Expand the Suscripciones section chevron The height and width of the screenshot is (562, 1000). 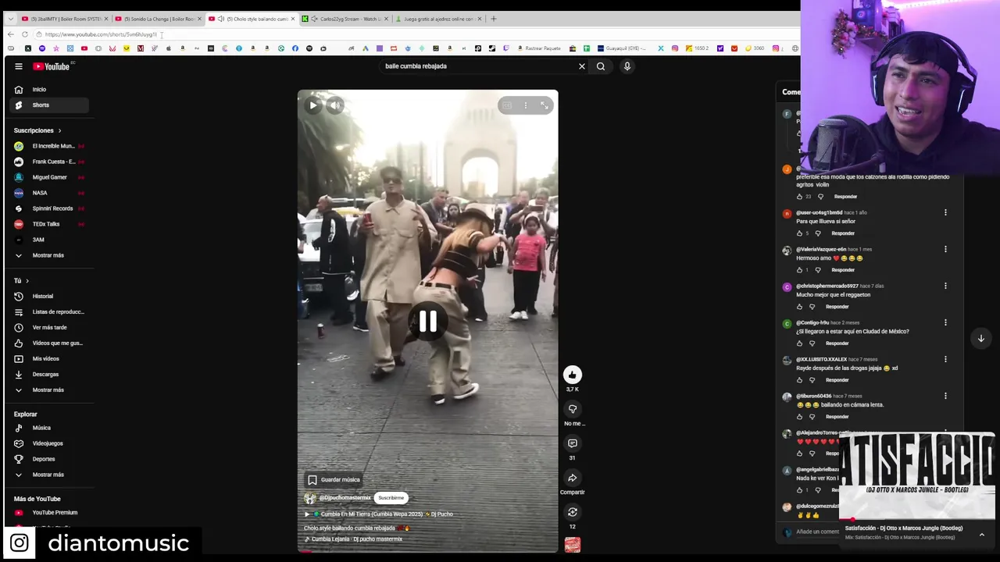tap(59, 130)
